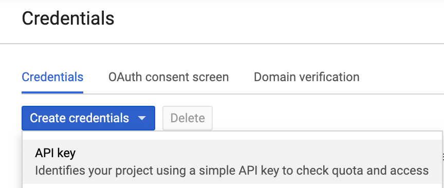Viewport: 444px width, 188px height.
Task: Click the highlighted API key menu row
Action: click(232, 162)
